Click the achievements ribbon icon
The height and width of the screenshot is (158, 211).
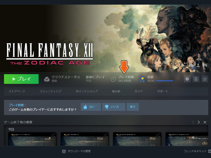click(x=142, y=79)
